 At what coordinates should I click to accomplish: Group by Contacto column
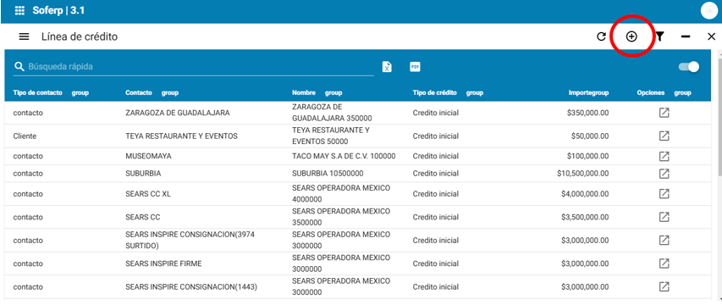coord(170,93)
